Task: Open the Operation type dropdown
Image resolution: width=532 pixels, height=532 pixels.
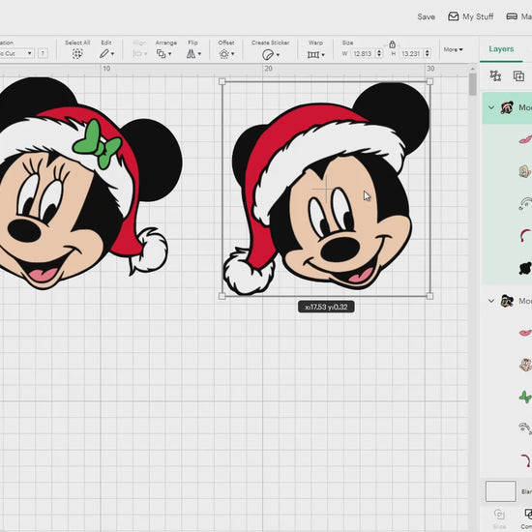Action: click(x=16, y=53)
